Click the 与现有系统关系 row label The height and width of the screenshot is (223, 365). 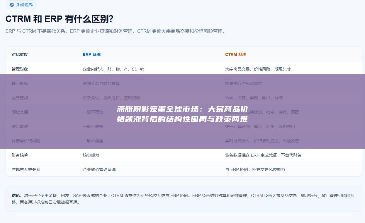[26, 169]
